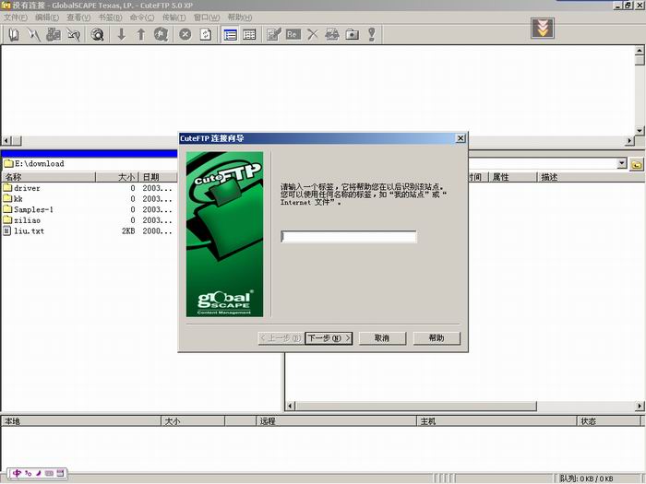The image size is (646, 484).
Task: Click the last icon on IME bar
Action: [60, 473]
